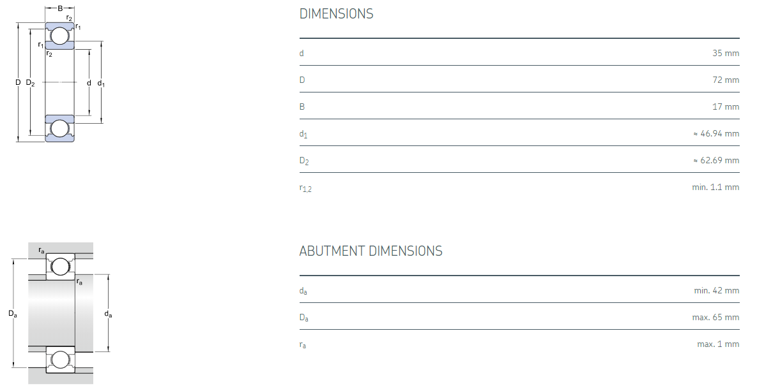Click the ABUTMENT DIMENSIONS section heading
The image size is (757, 391).
371,251
